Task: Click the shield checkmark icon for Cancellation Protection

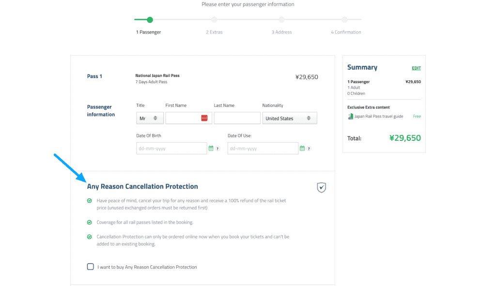Action: click(322, 187)
